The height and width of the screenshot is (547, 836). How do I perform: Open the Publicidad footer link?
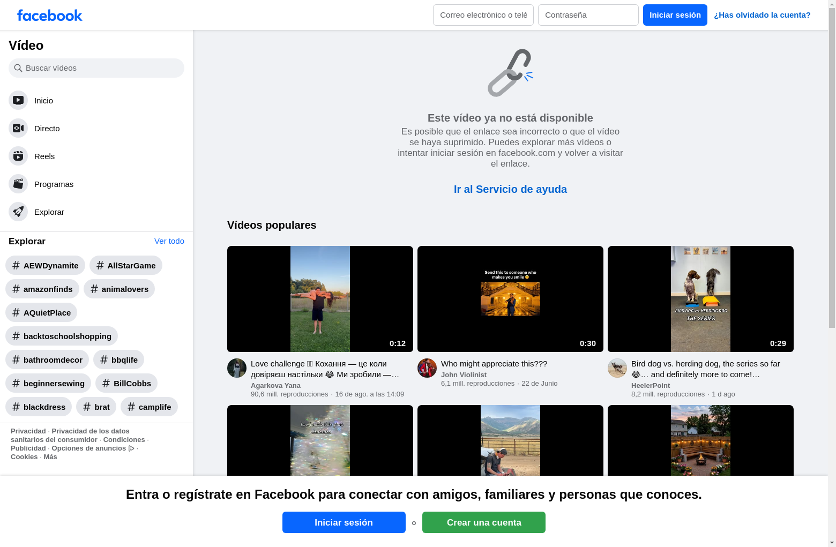click(x=28, y=448)
